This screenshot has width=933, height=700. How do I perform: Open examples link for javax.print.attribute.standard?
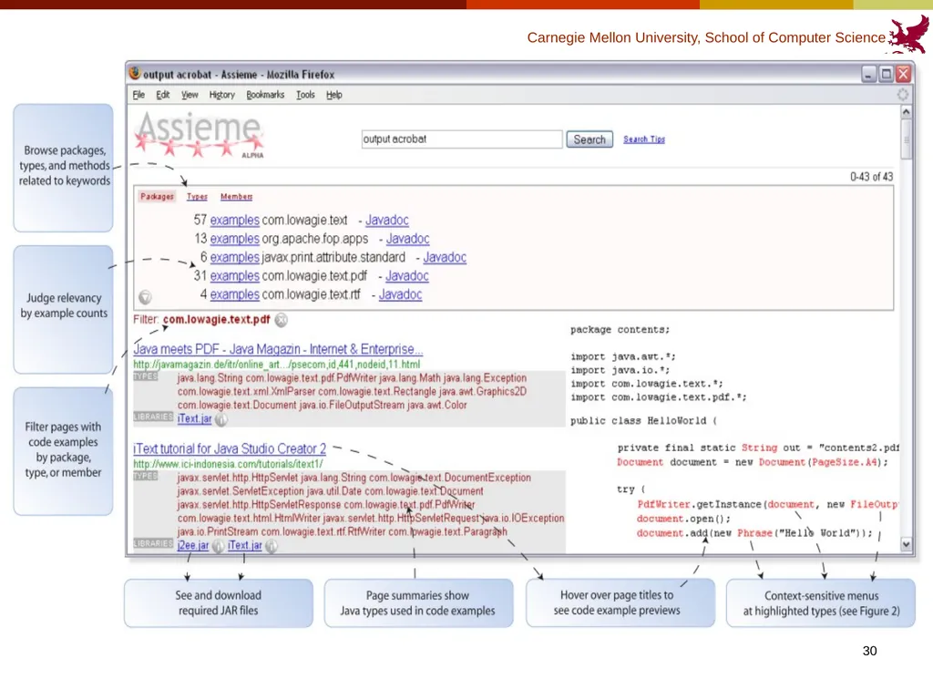point(234,257)
